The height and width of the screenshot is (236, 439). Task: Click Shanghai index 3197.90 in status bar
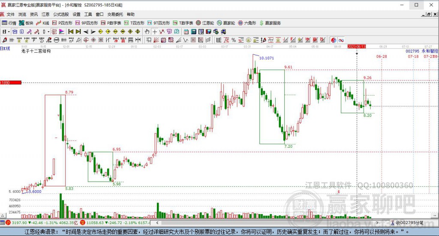[x=20, y=223]
